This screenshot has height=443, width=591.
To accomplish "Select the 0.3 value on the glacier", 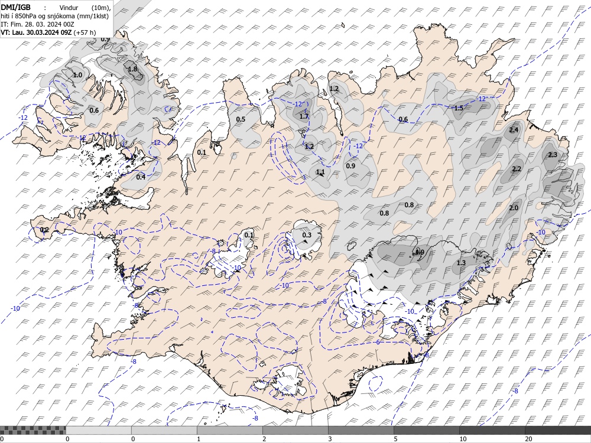I will pos(307,235).
